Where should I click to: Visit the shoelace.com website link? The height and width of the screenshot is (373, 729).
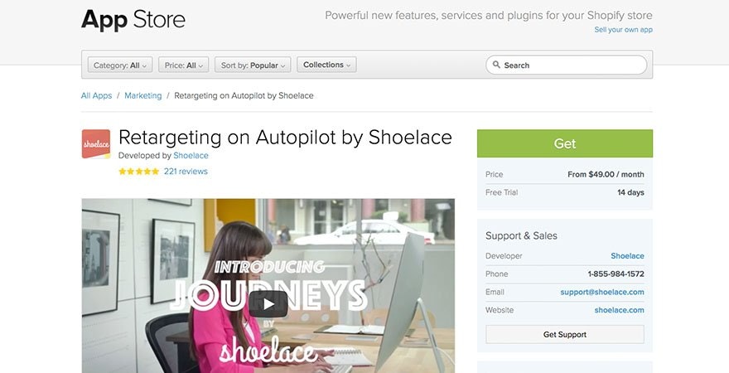click(x=620, y=310)
